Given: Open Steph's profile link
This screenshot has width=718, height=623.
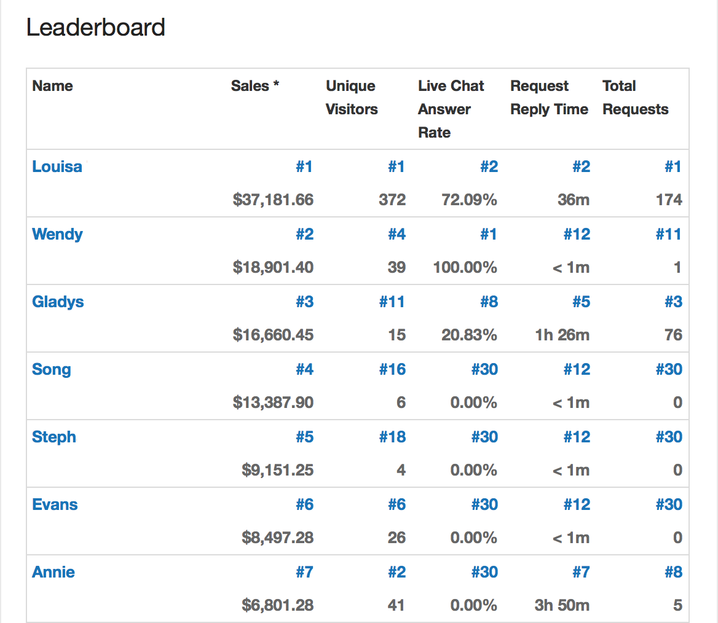Looking at the screenshot, I should pos(54,437).
